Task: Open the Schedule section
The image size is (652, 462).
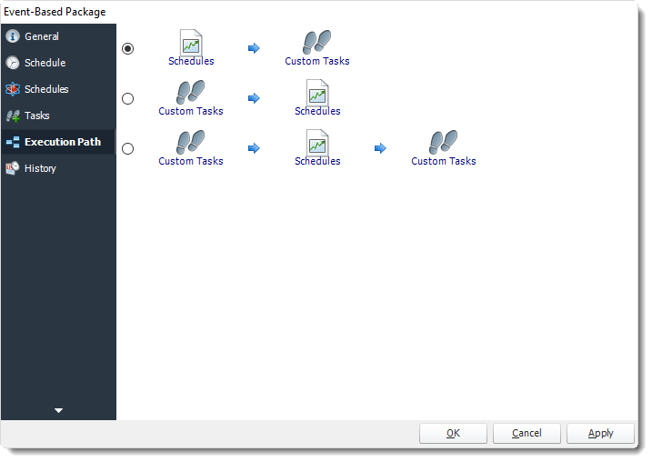Action: click(x=58, y=63)
